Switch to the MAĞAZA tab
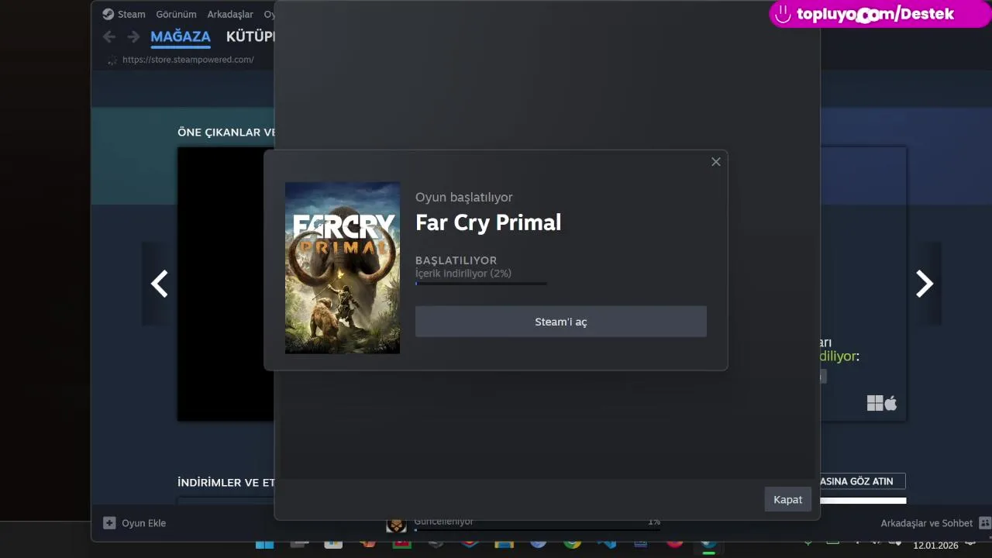 point(181,36)
